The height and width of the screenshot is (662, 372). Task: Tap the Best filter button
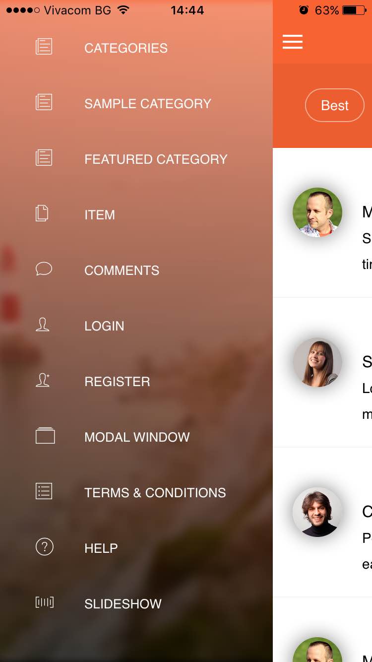[x=335, y=105]
